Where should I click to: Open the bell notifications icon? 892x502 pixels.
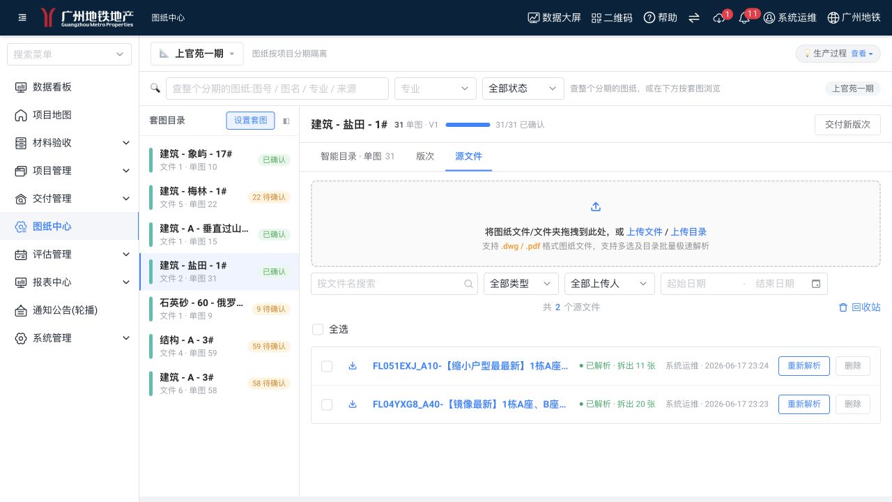tap(744, 18)
